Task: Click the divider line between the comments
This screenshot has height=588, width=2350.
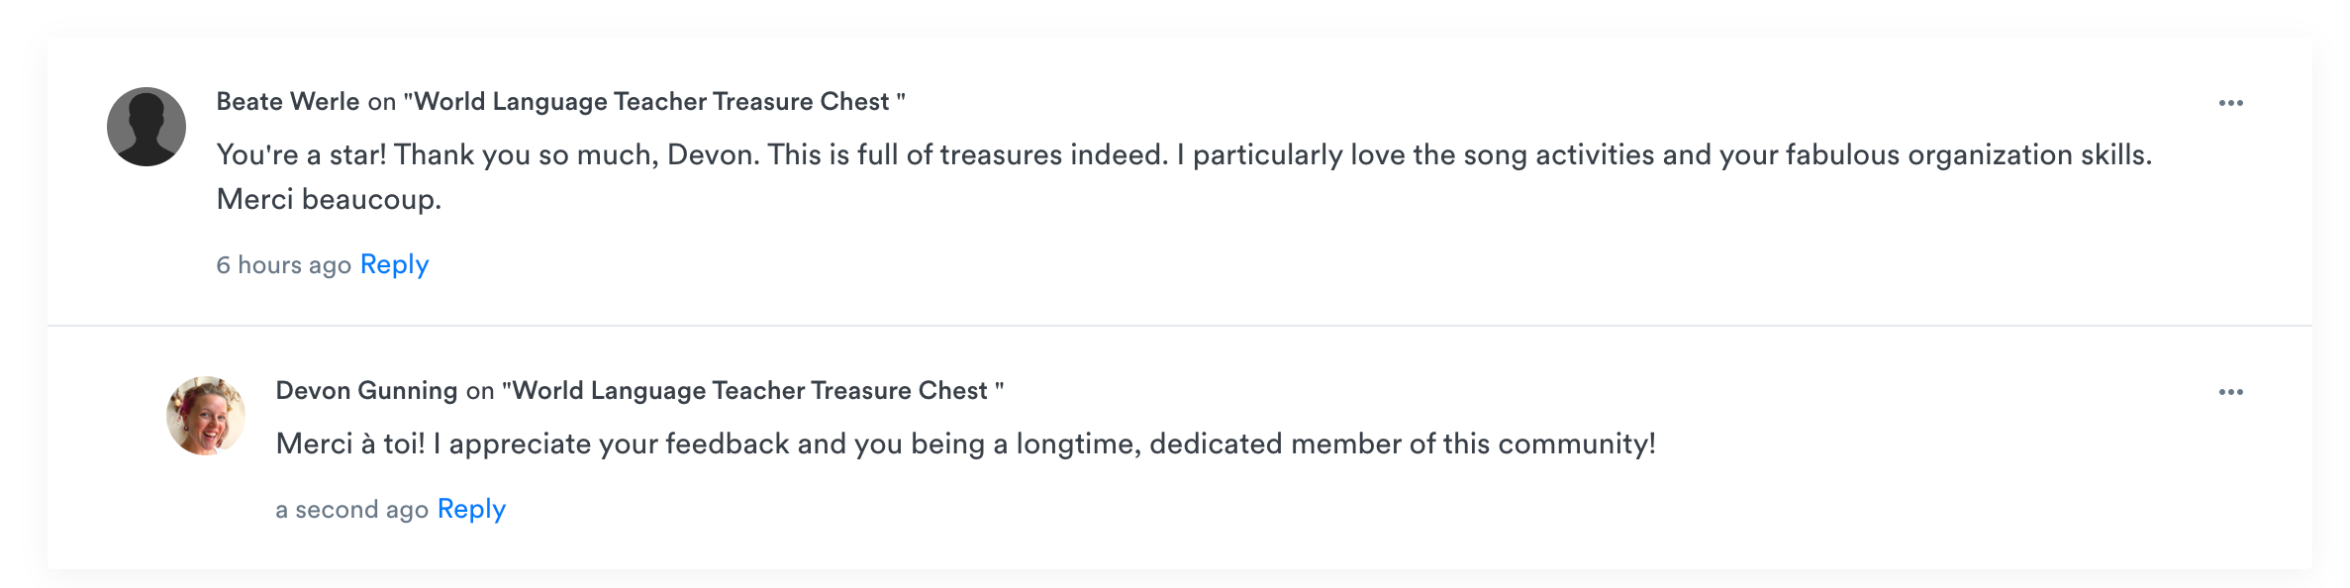Action: pyautogui.click(x=1178, y=326)
